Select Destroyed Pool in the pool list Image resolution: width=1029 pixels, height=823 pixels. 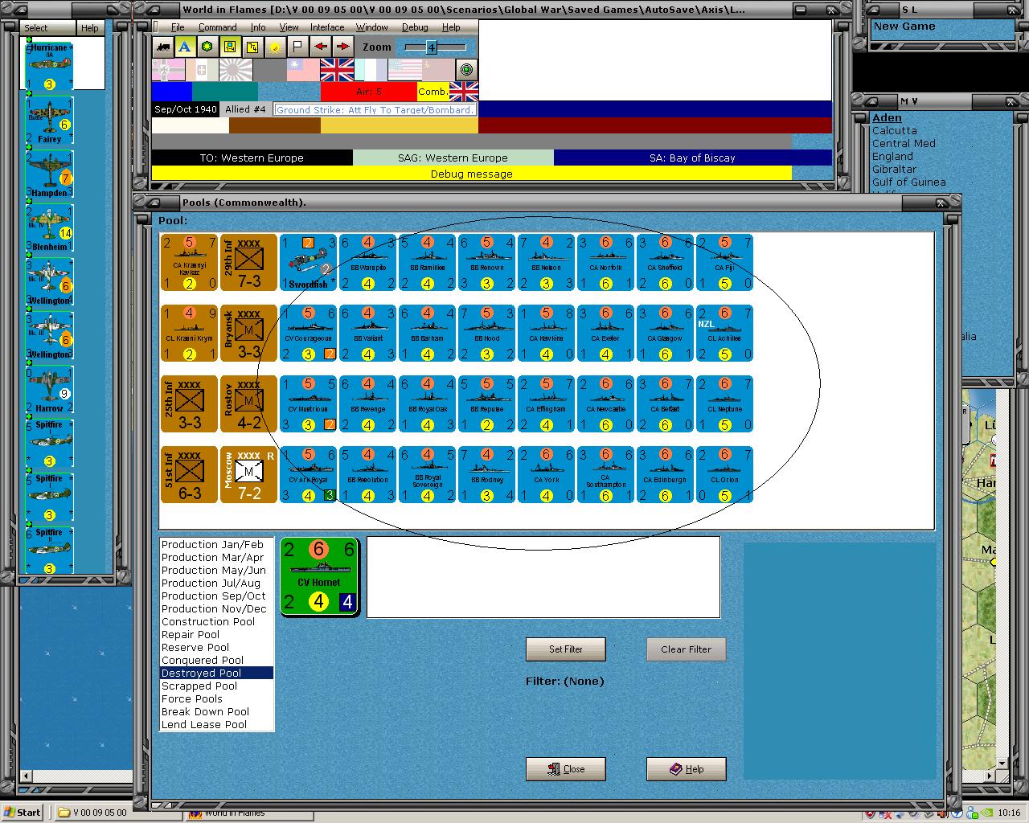[x=216, y=674]
